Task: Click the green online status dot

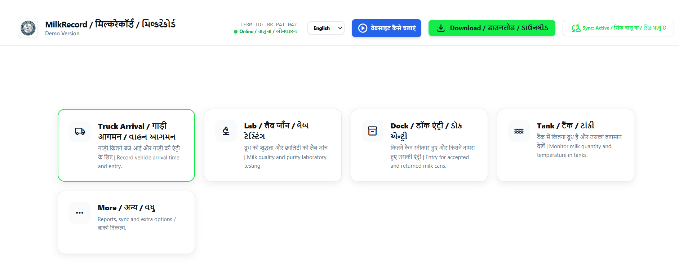Action: click(x=236, y=32)
